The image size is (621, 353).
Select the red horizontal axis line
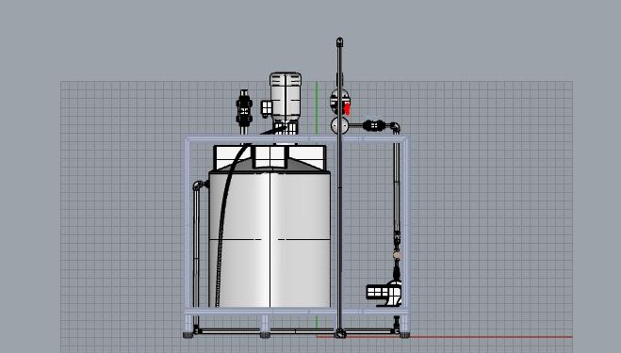445,337
